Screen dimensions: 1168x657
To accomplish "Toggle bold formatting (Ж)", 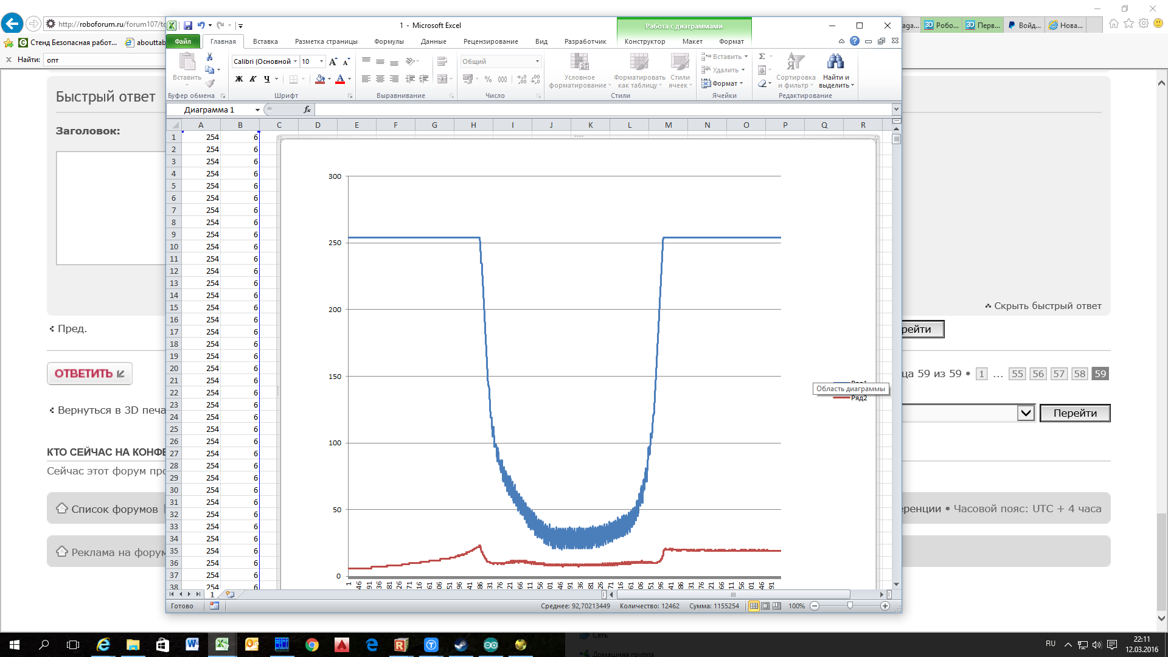I will coord(239,79).
